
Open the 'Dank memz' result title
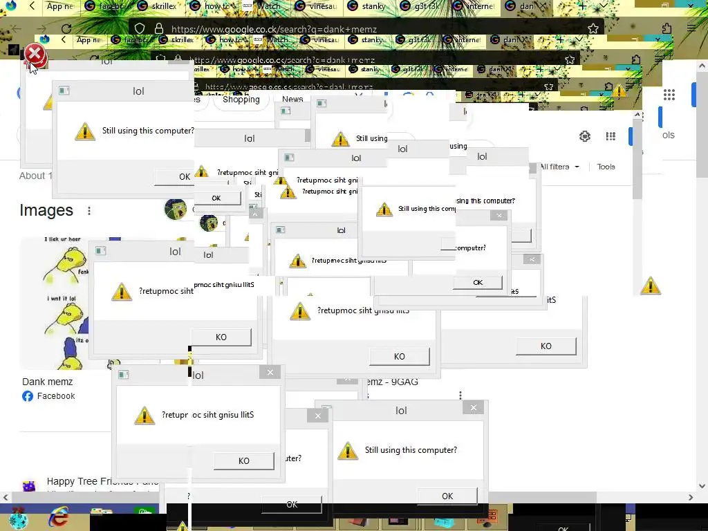[x=48, y=382]
